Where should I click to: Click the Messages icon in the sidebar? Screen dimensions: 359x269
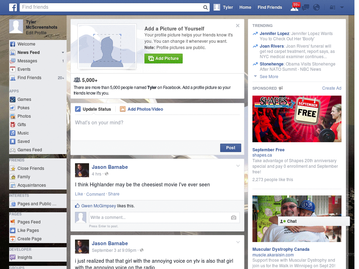pos(13,61)
